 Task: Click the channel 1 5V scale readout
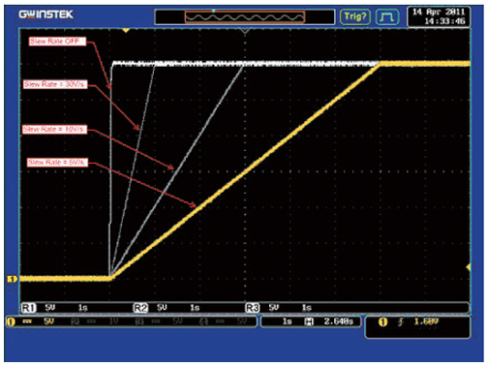[48, 321]
